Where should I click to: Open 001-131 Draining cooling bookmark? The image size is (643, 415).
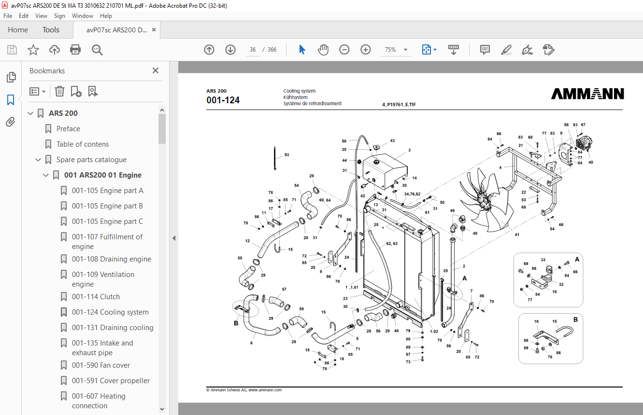point(113,328)
